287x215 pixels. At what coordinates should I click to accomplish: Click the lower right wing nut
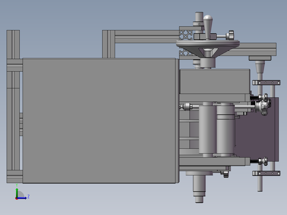pos(265,161)
